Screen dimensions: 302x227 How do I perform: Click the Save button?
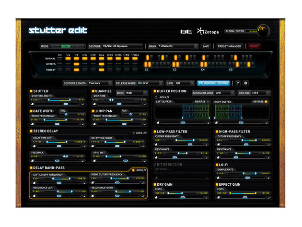[206, 46]
